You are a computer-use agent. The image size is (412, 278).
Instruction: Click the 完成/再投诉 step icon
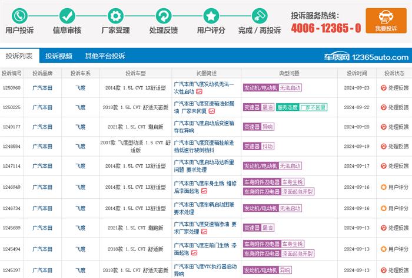260,16
